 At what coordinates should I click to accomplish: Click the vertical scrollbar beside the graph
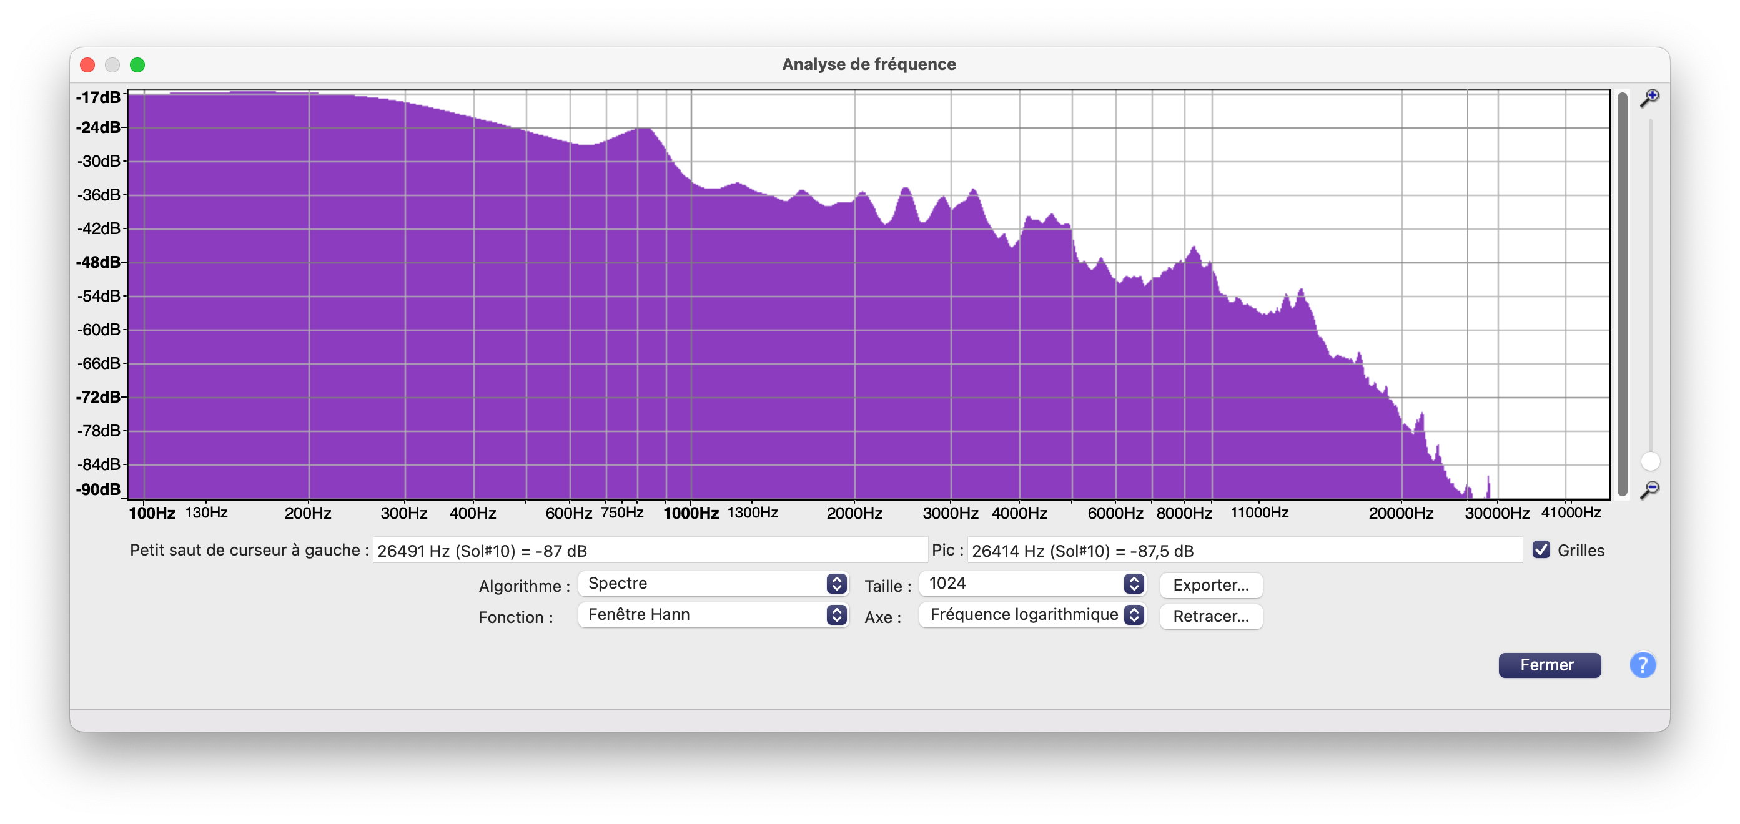[1623, 293]
